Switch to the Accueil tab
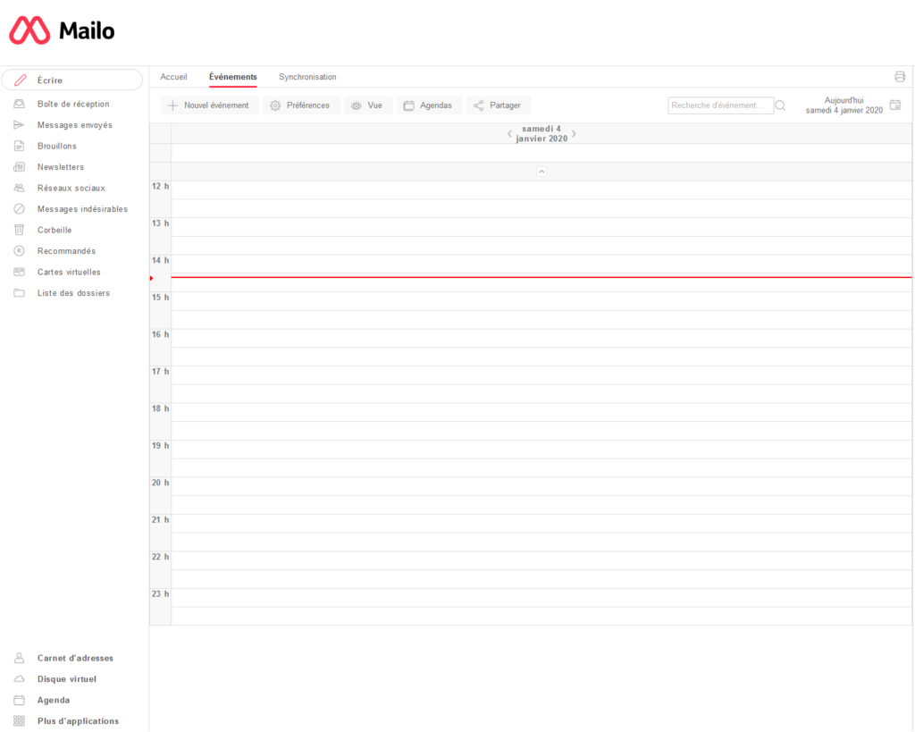Image resolution: width=915 pixels, height=732 pixels. [x=173, y=77]
